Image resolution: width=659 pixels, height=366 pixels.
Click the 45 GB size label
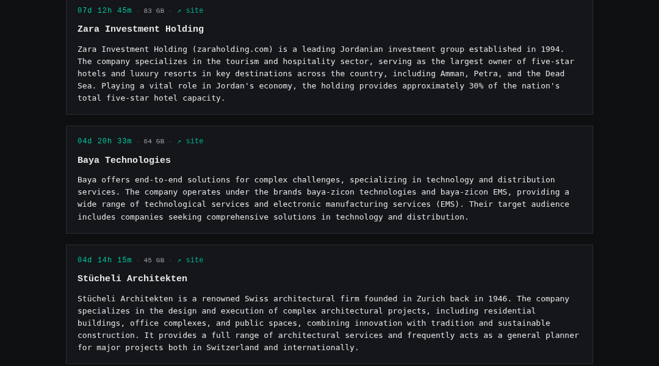[x=154, y=260]
